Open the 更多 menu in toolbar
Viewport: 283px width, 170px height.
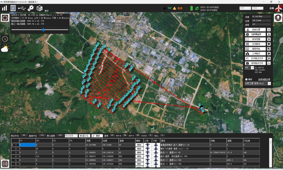[x=47, y=11]
